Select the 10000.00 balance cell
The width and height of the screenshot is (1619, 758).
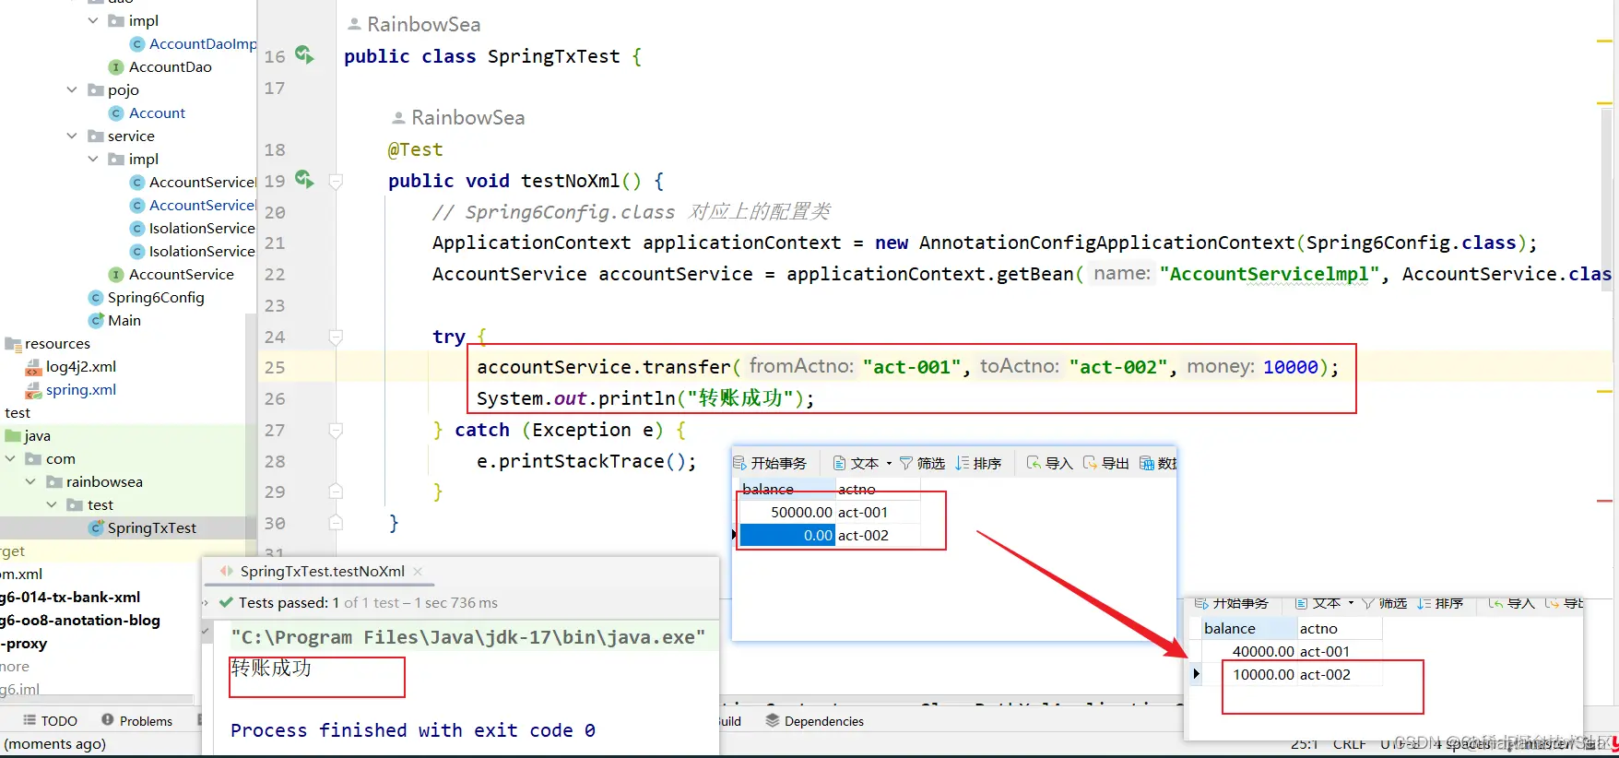tap(1250, 674)
